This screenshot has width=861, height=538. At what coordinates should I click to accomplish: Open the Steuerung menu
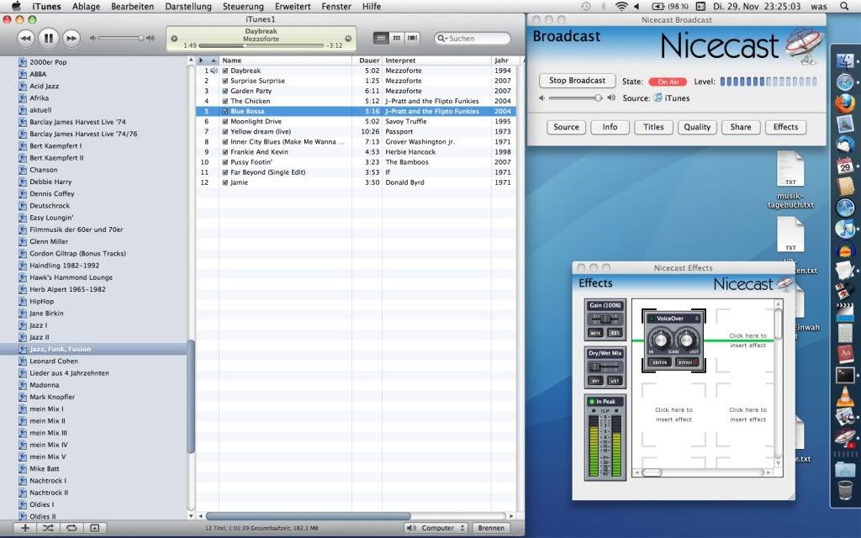(243, 7)
